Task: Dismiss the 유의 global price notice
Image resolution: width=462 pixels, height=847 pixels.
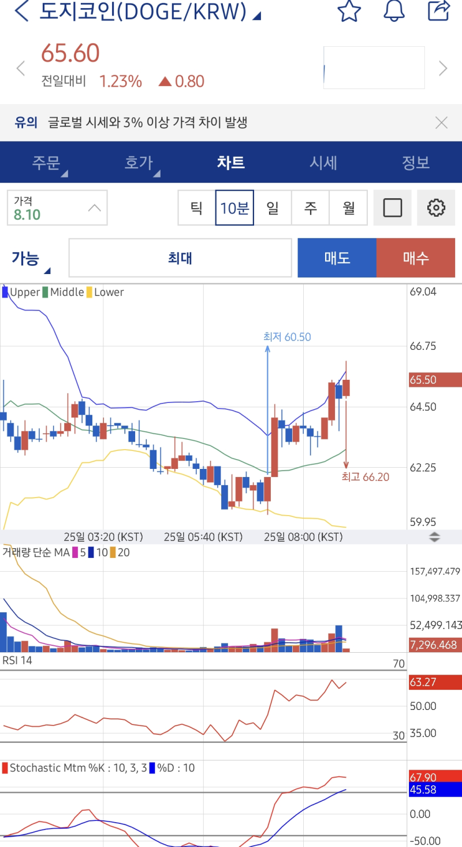Action: (441, 123)
